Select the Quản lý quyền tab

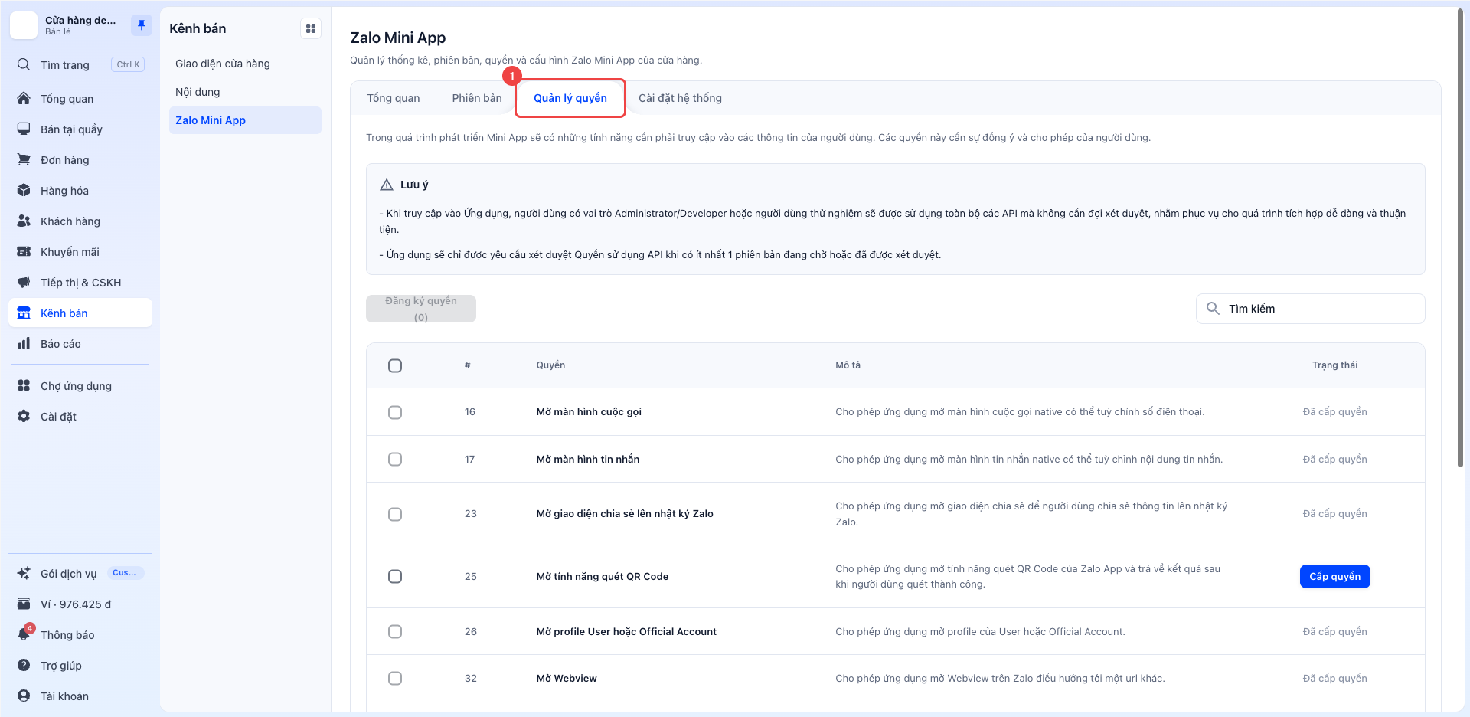(x=570, y=98)
